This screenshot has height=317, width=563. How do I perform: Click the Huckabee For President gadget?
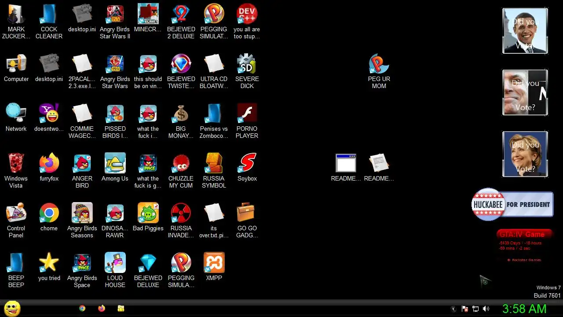click(512, 204)
